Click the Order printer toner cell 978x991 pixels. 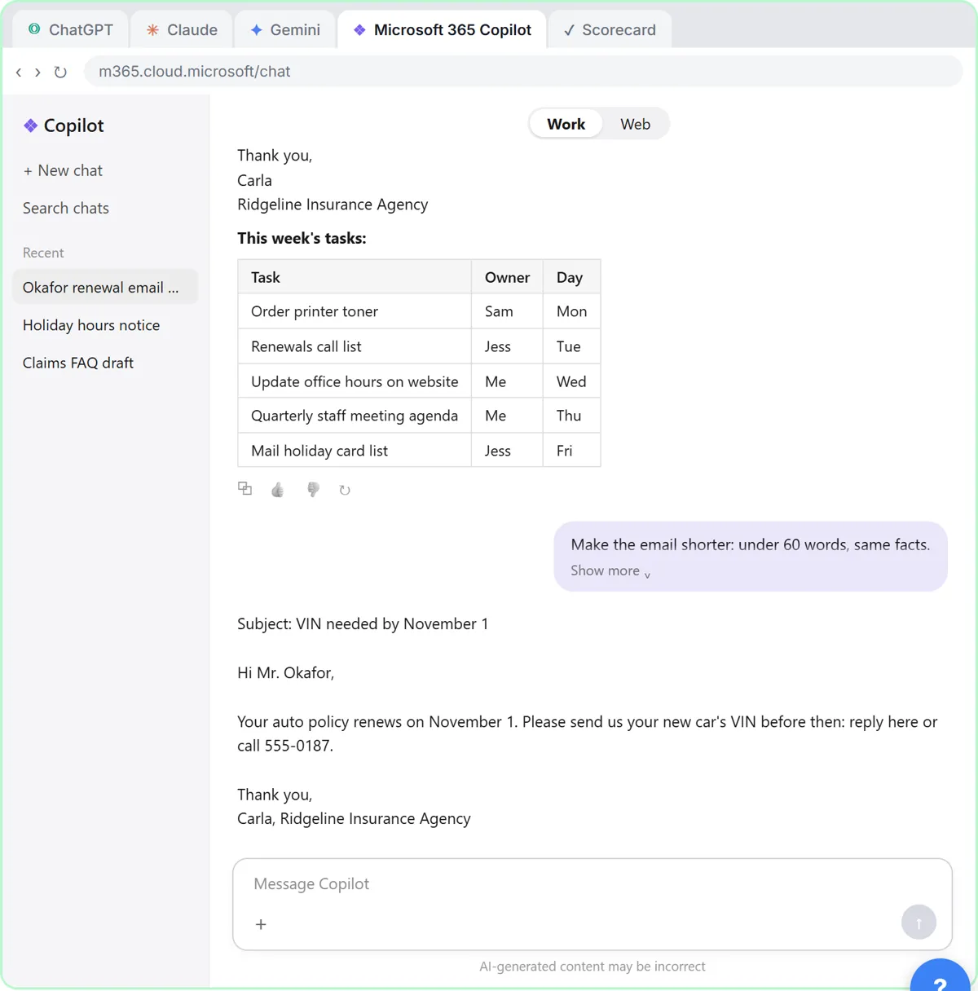coord(355,311)
